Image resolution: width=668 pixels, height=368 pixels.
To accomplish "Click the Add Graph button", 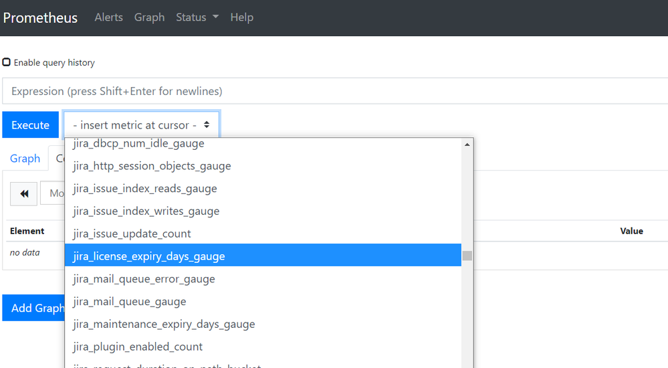I will point(33,308).
